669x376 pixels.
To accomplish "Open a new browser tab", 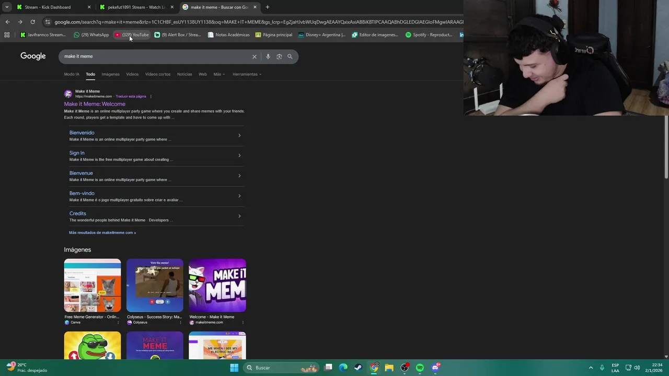I will 268,7.
